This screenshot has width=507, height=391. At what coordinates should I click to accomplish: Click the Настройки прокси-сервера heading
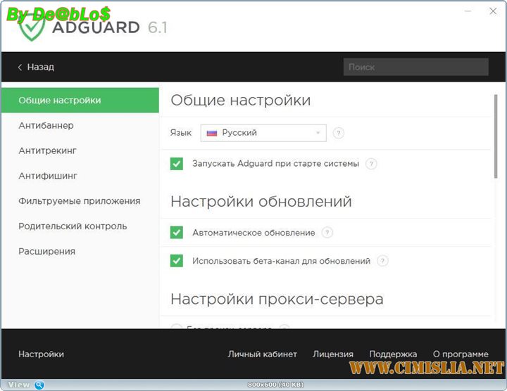pyautogui.click(x=277, y=299)
